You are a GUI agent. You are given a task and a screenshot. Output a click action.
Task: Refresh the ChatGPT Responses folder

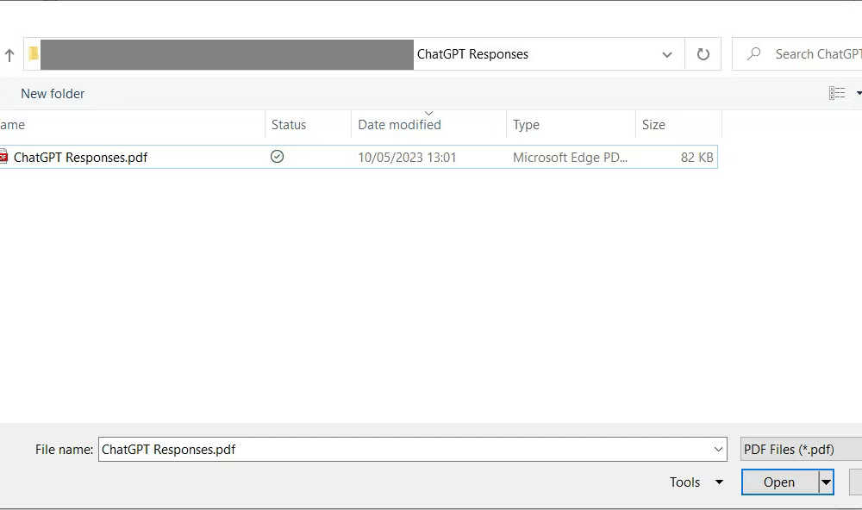703,54
